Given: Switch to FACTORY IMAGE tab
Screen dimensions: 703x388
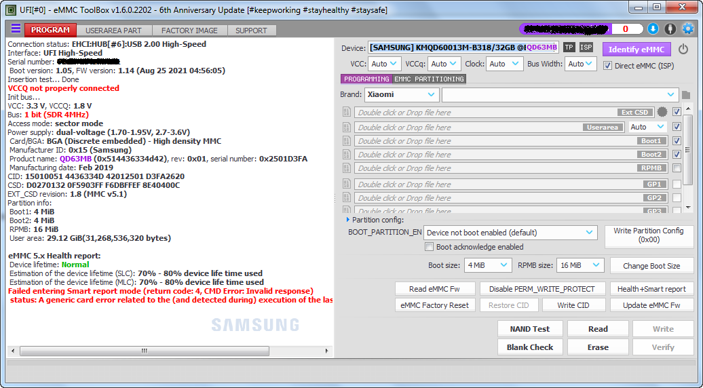Looking at the screenshot, I should [x=189, y=31].
